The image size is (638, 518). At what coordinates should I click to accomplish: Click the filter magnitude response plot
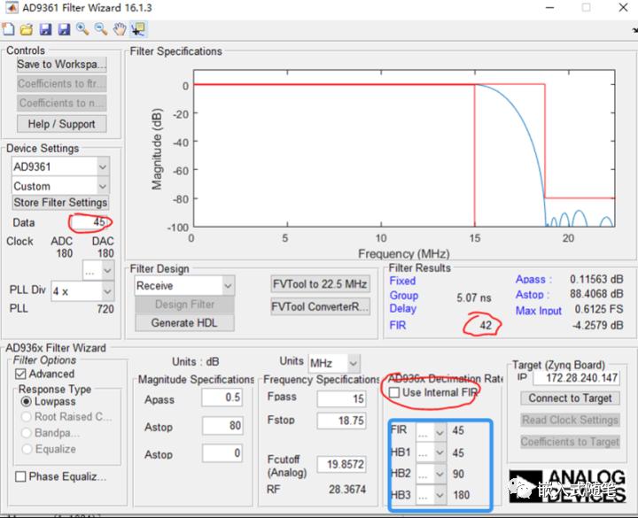click(404, 149)
